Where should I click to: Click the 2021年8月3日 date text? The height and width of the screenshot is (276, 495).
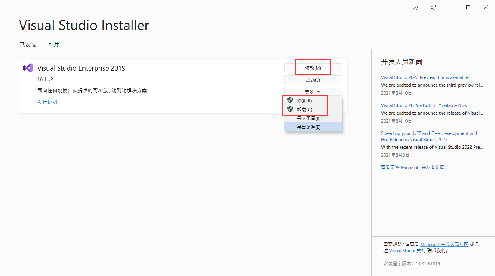[395, 155]
